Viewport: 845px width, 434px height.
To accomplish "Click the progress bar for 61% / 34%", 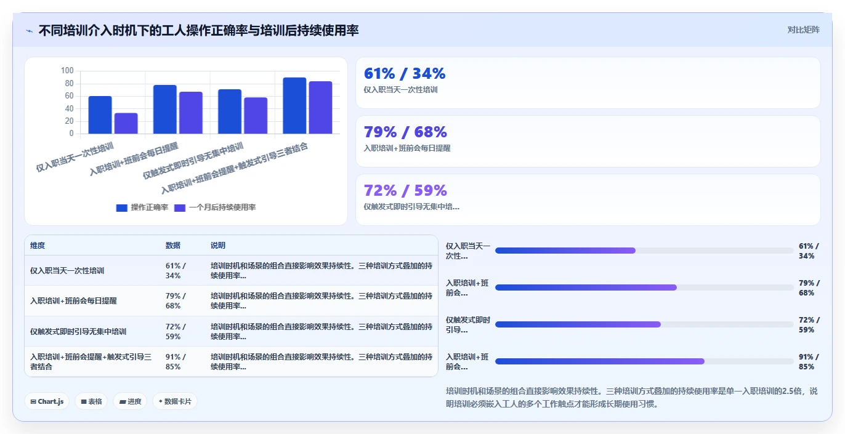I will tap(644, 251).
